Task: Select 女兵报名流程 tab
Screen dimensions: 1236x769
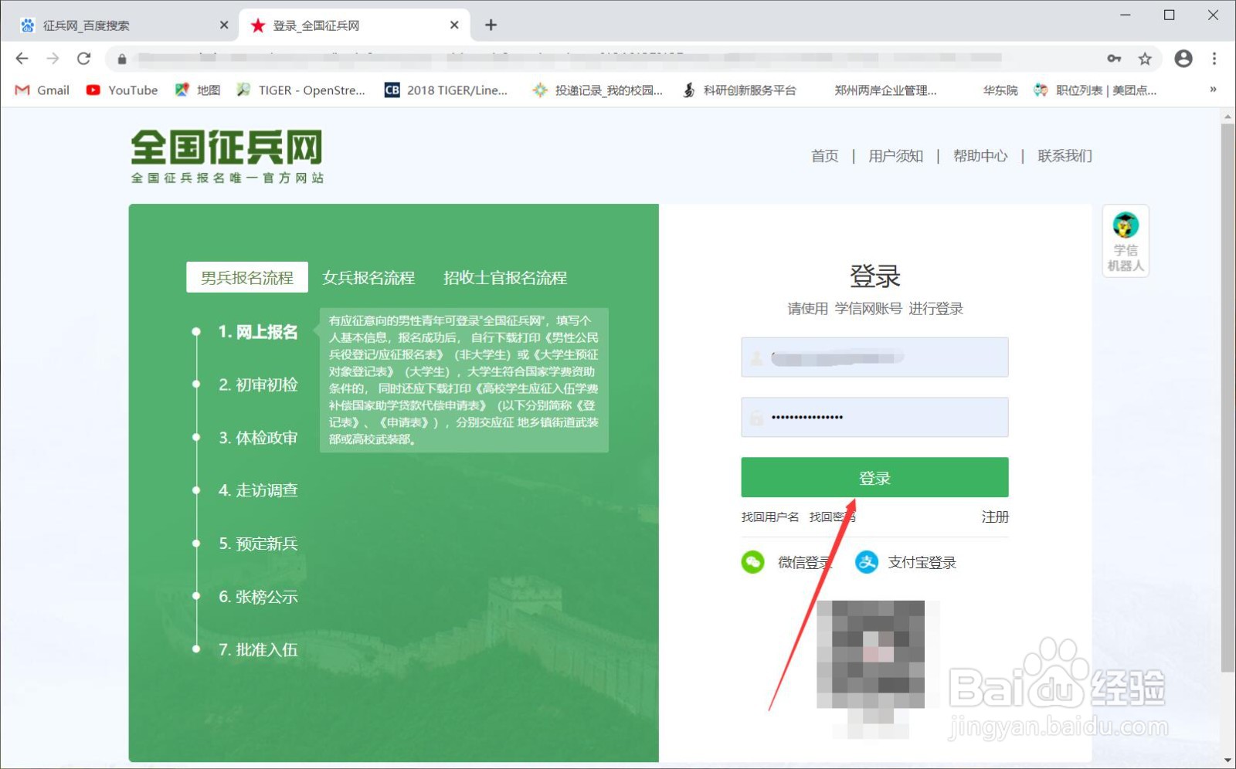Action: click(368, 277)
